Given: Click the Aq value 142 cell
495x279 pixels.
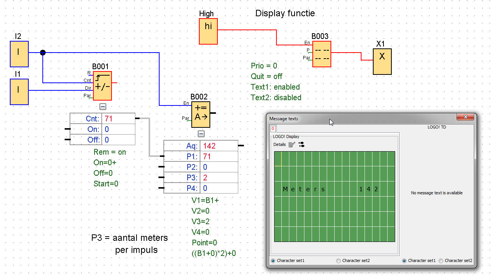Looking at the screenshot, I should click(x=220, y=146).
